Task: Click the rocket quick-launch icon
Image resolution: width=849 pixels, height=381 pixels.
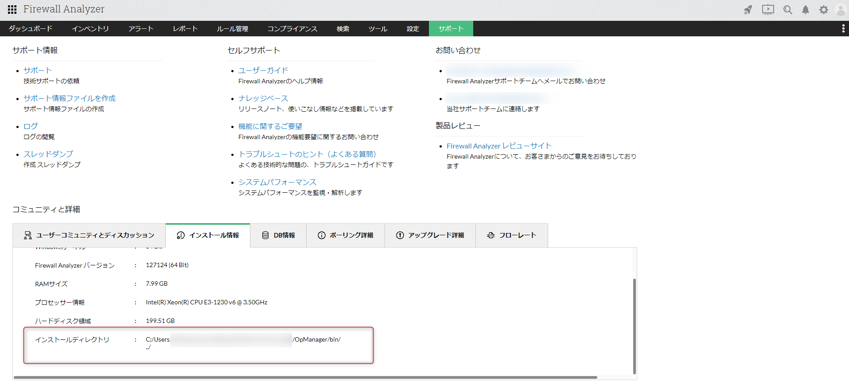Action: point(748,10)
